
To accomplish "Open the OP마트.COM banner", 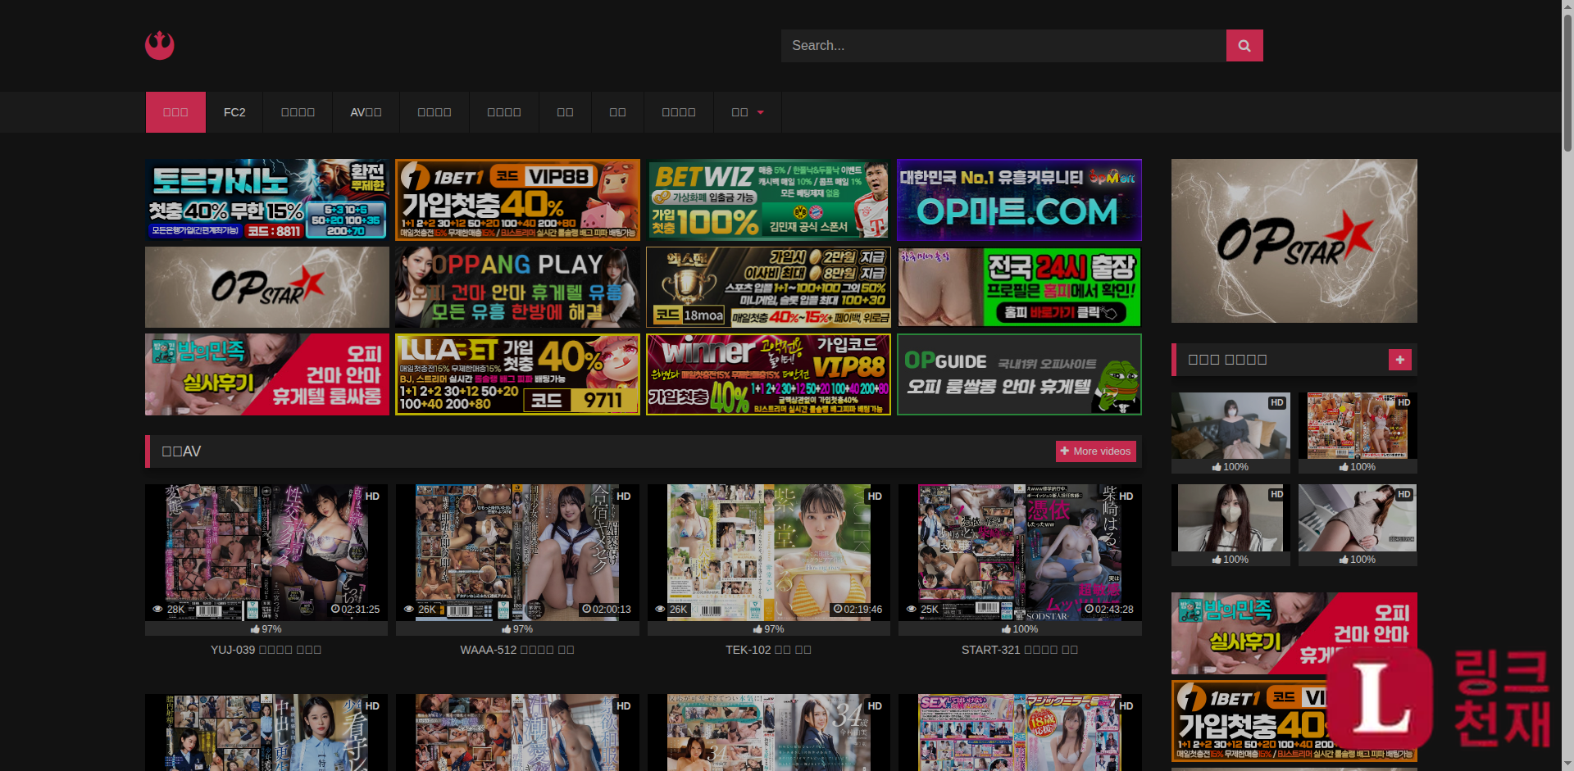I will coord(1019,200).
